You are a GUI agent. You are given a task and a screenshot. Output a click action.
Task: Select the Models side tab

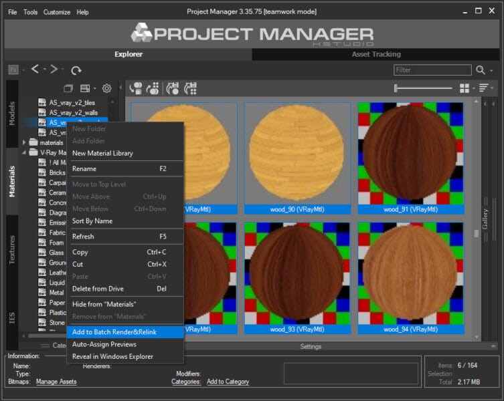12,113
